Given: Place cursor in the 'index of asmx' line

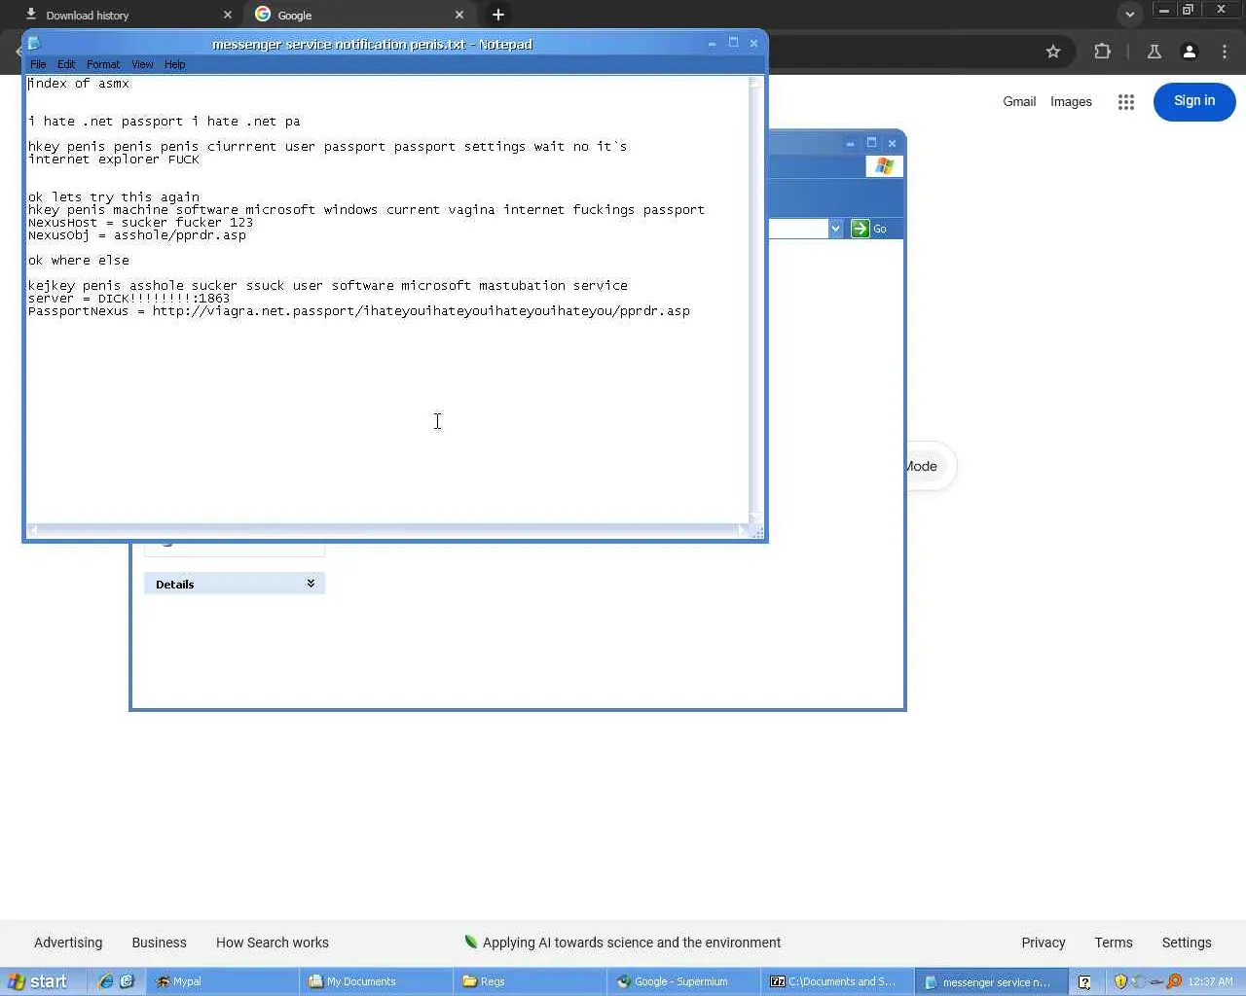Looking at the screenshot, I should (x=79, y=84).
